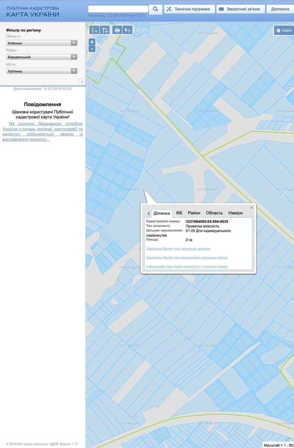Click the magnifier search button
The width and height of the screenshot is (294, 448).
pos(155,9)
